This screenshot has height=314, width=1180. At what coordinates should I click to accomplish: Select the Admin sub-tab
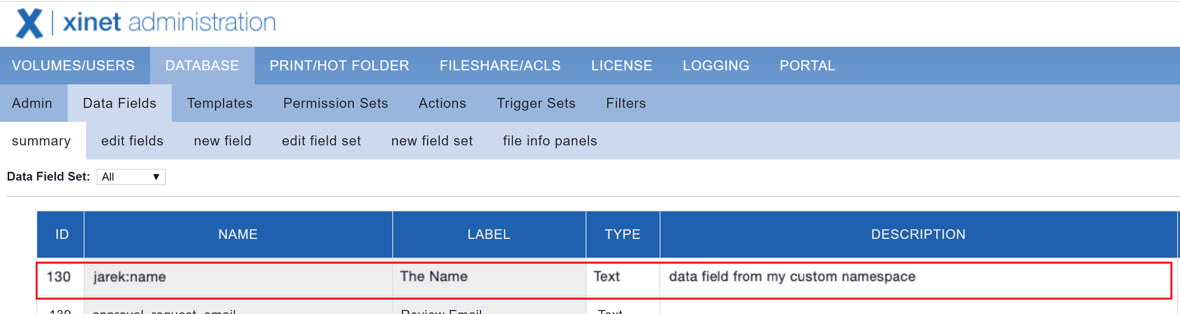pyautogui.click(x=32, y=103)
